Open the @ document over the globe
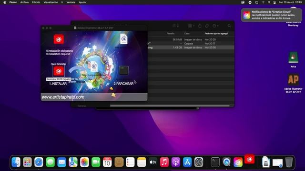305x171 pixels. [x=94, y=66]
